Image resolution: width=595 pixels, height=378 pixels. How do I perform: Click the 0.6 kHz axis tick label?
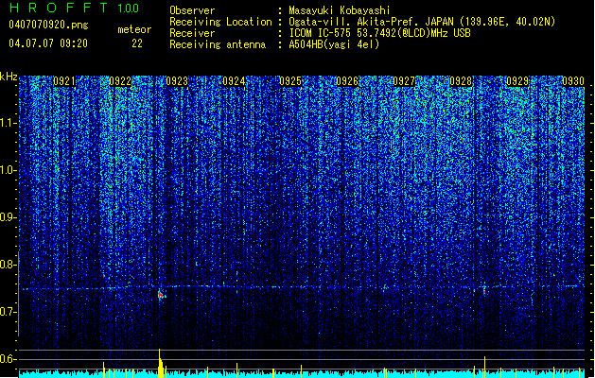tap(8, 359)
